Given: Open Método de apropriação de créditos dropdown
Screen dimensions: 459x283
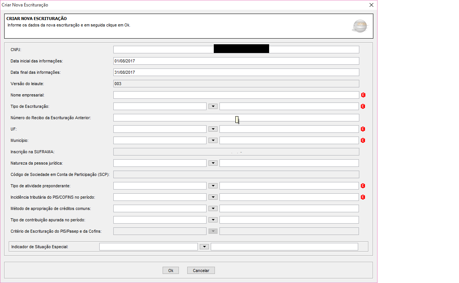Looking at the screenshot, I should click(x=213, y=208).
